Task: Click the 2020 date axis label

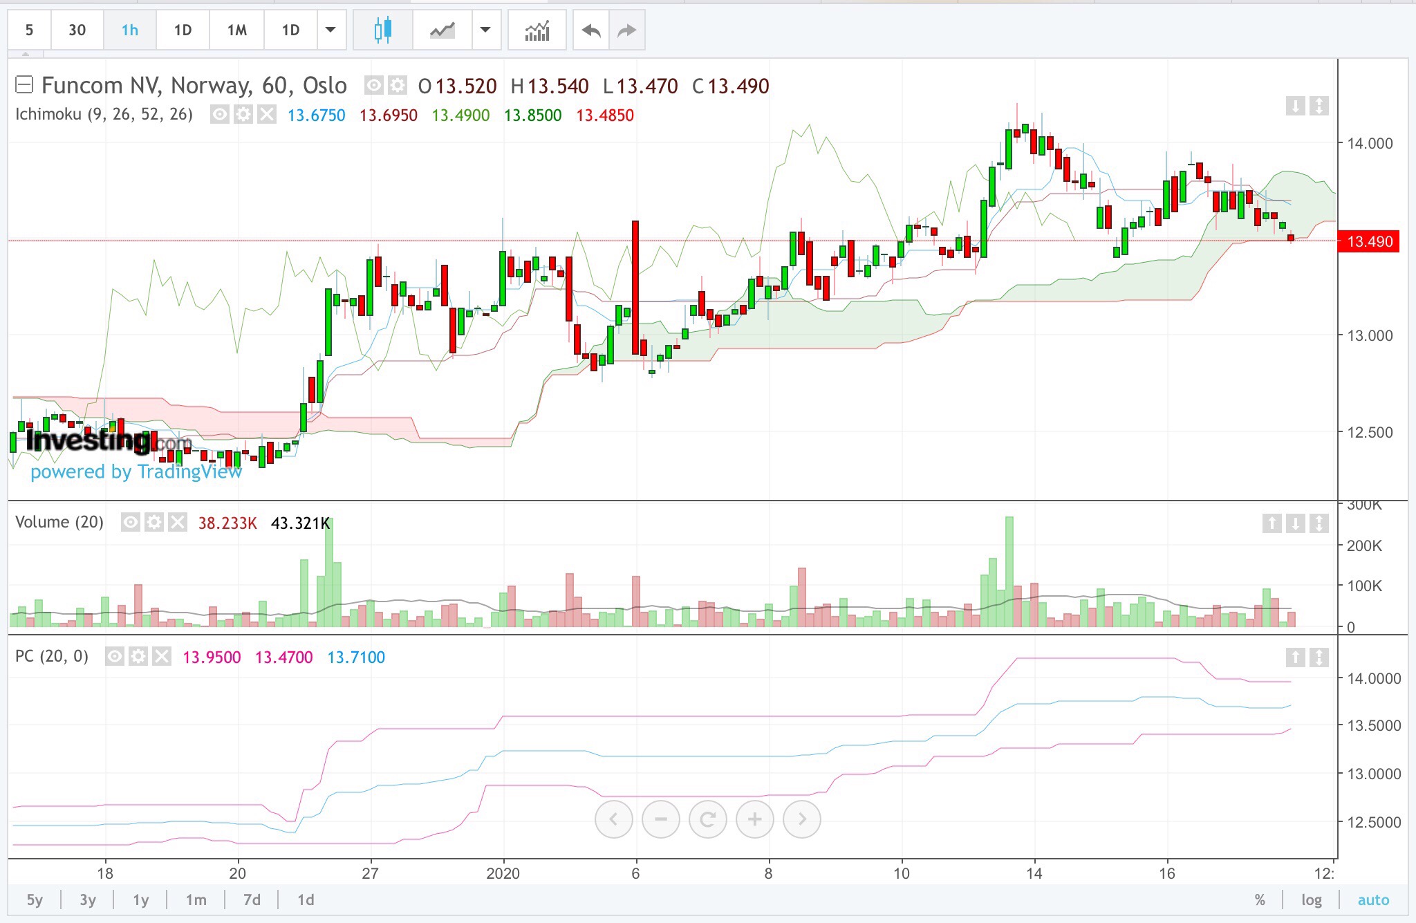Action: point(503,873)
